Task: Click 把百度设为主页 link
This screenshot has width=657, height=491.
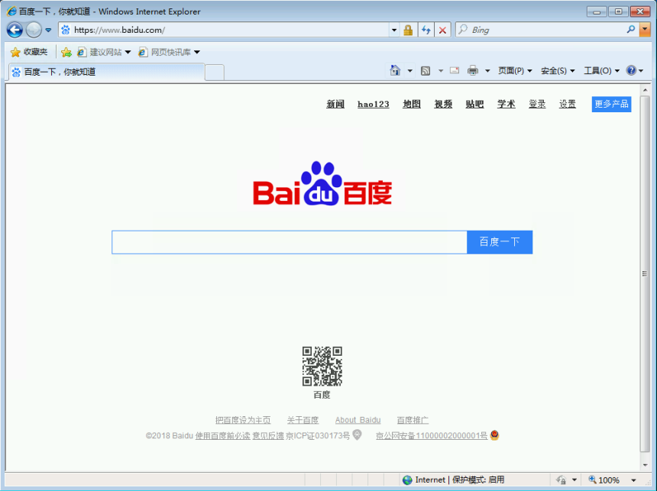Action: tap(243, 420)
